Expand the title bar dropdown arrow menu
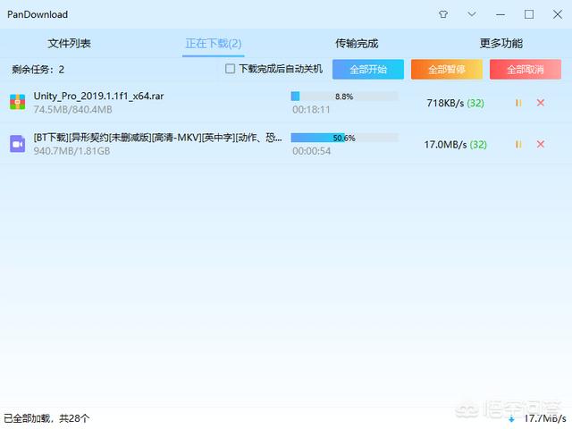The width and height of the screenshot is (572, 429). click(472, 14)
